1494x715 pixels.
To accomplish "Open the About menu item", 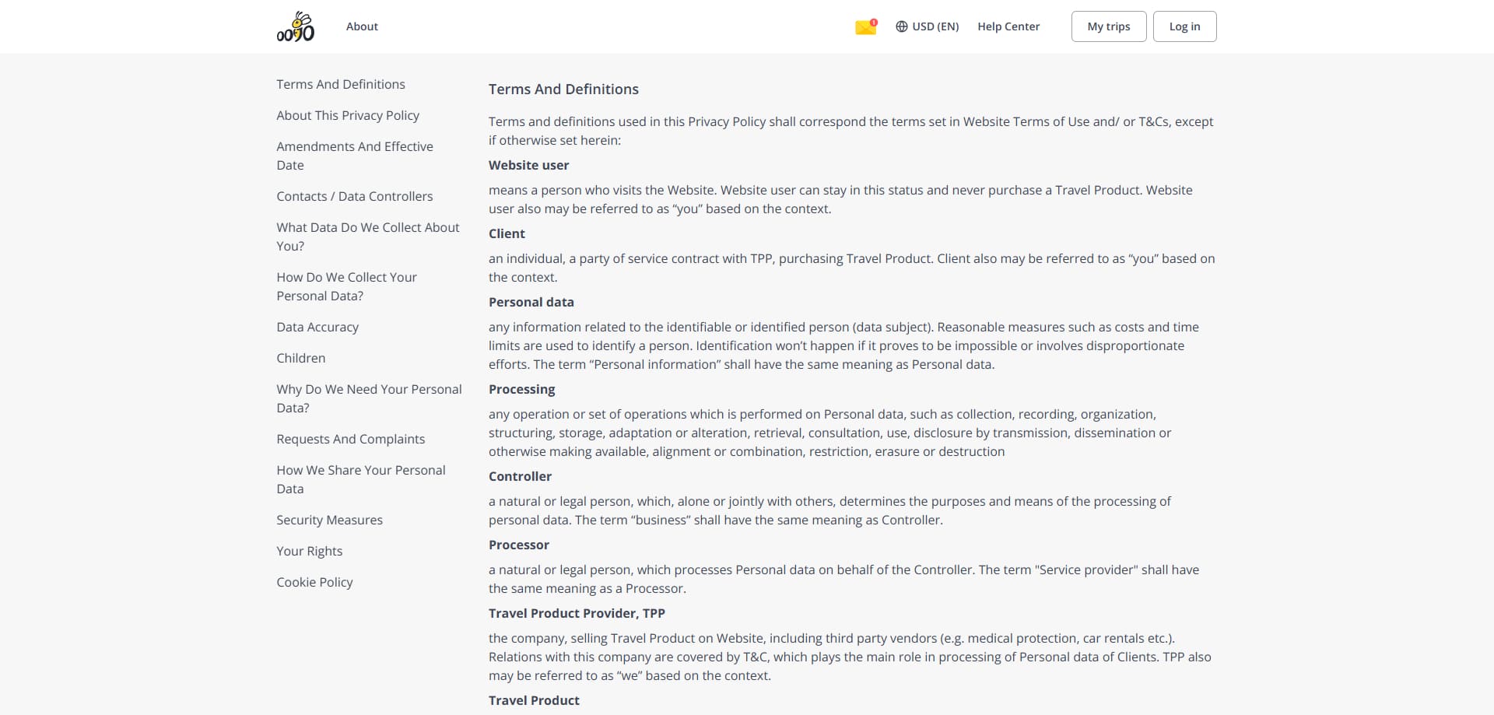I will [x=362, y=26].
